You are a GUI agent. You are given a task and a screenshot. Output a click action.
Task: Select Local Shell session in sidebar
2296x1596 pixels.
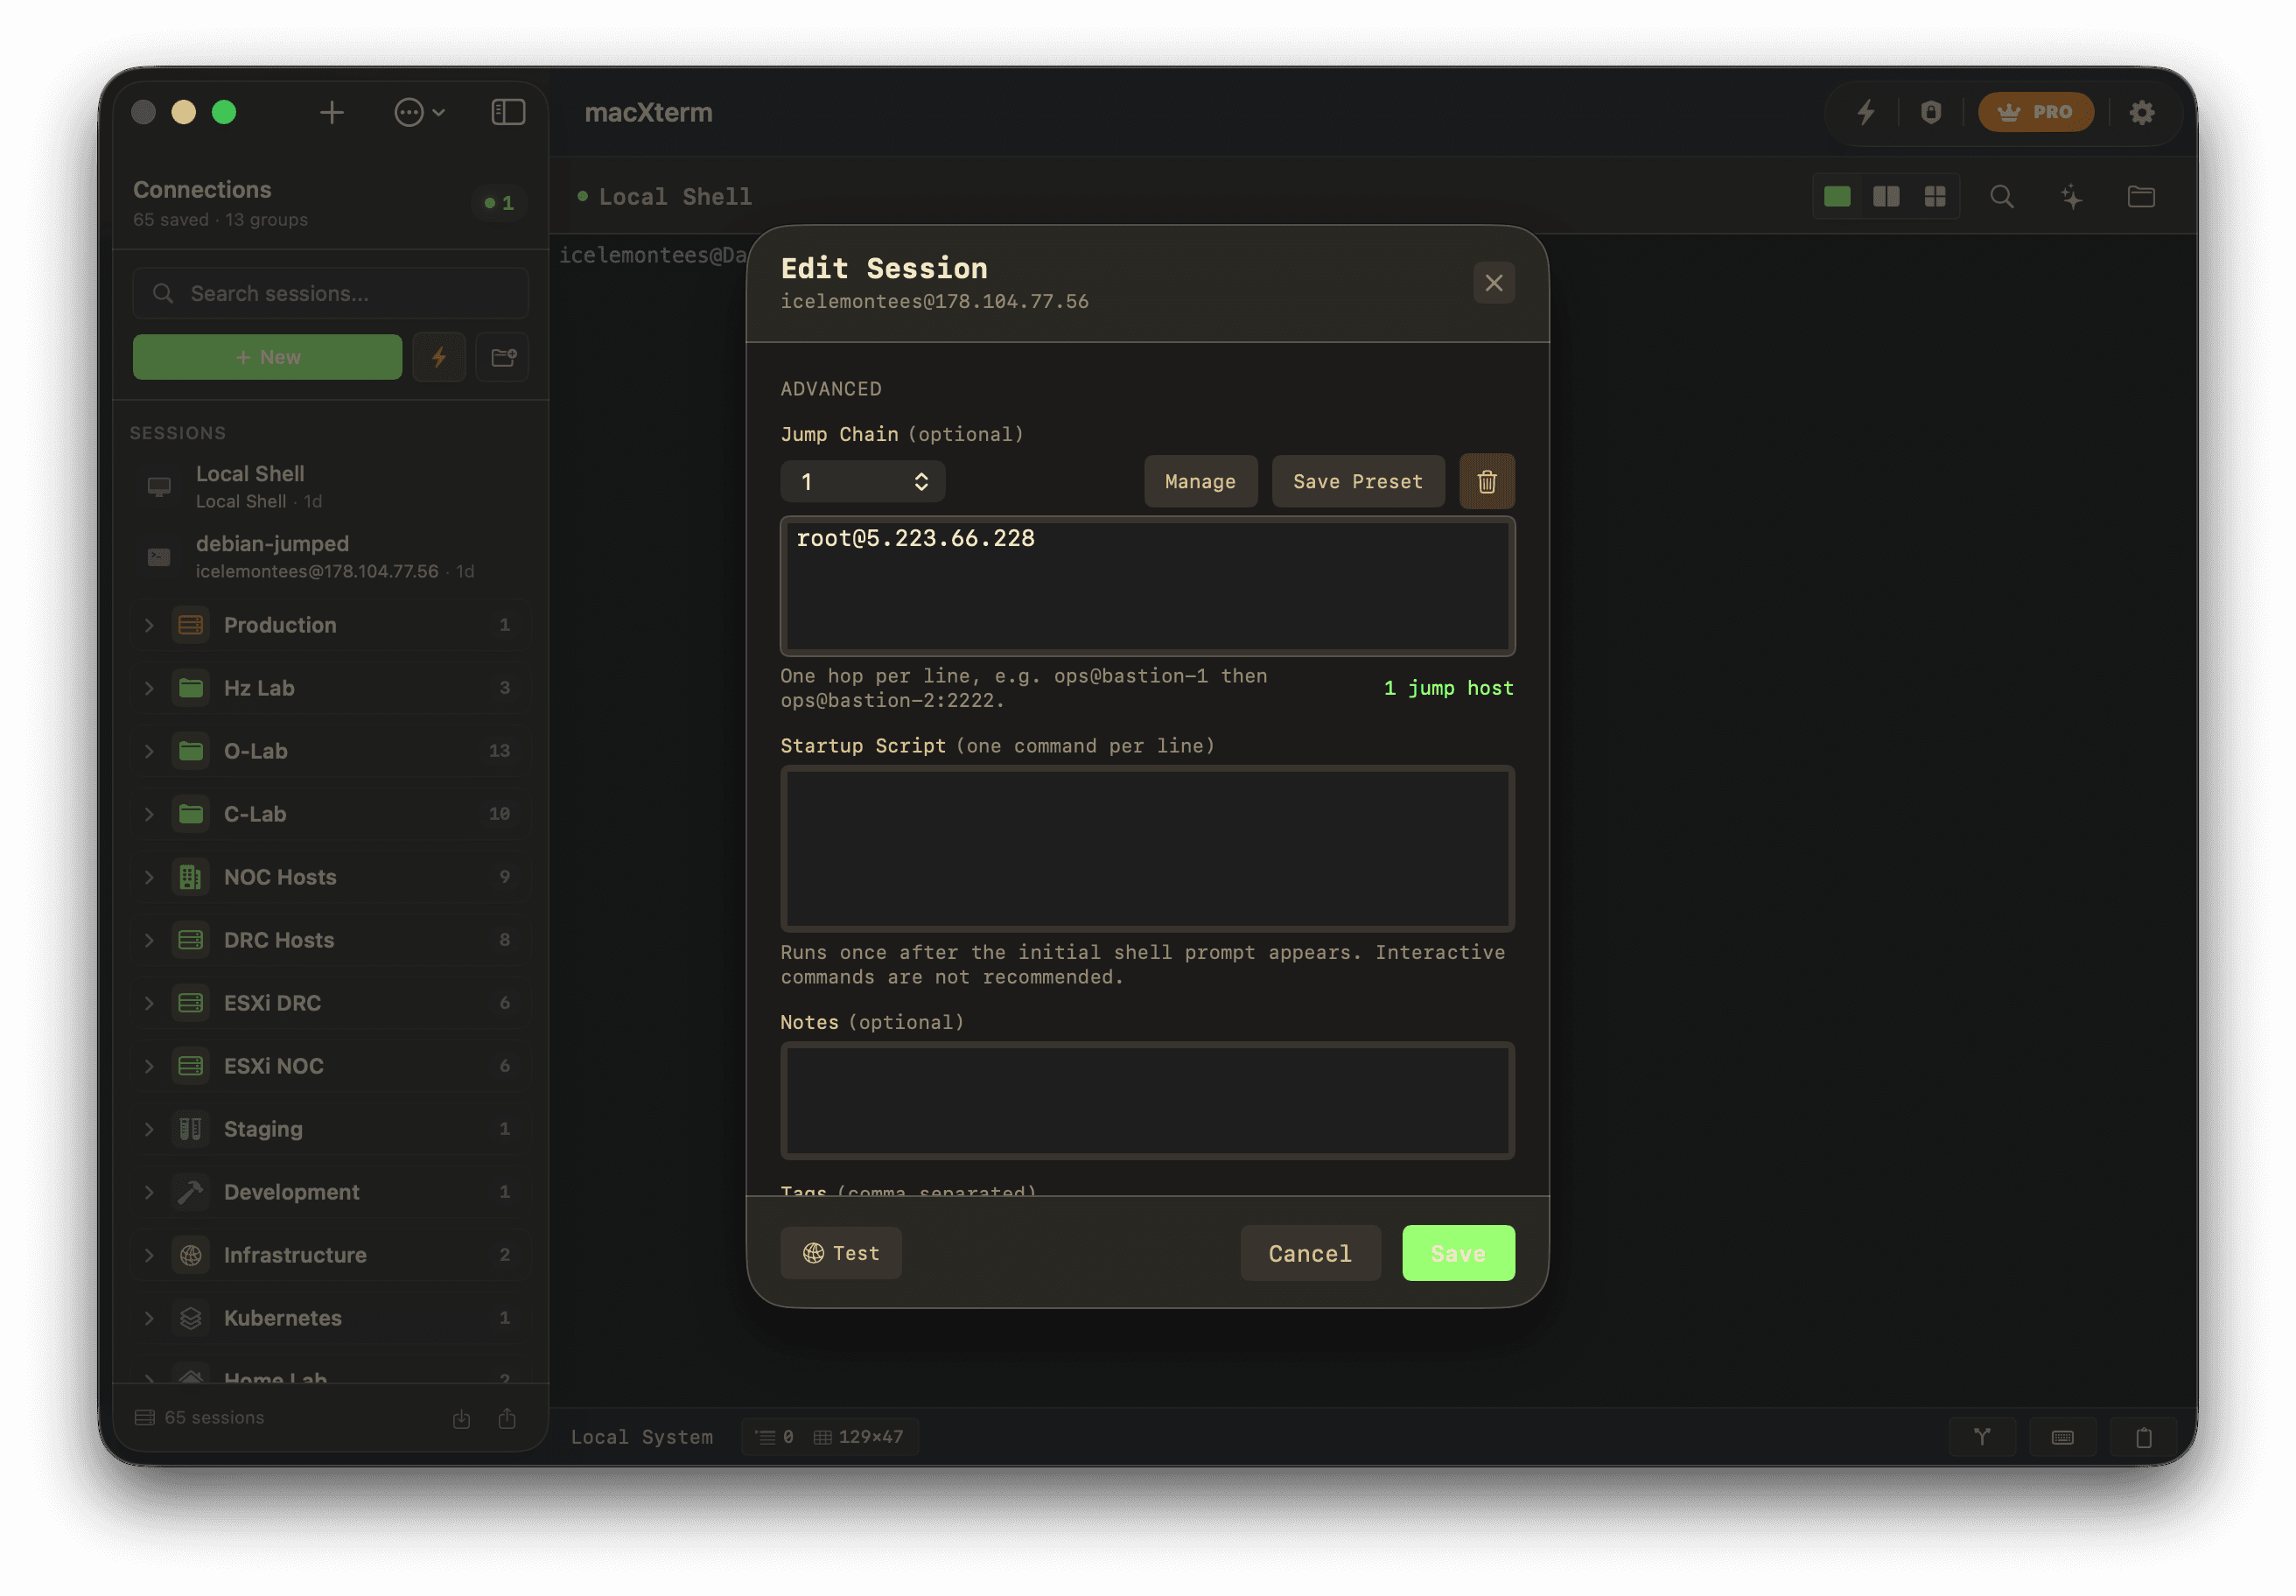click(330, 486)
